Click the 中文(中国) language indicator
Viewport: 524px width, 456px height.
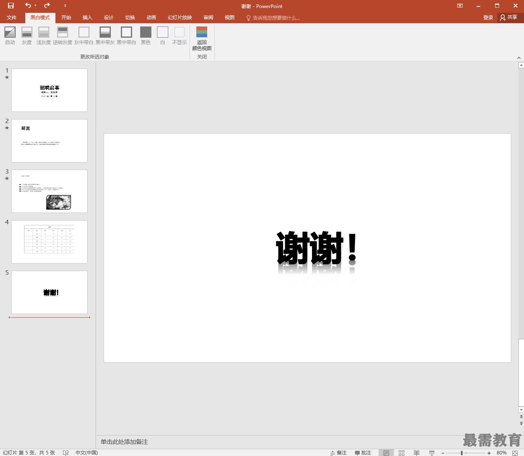(86, 452)
